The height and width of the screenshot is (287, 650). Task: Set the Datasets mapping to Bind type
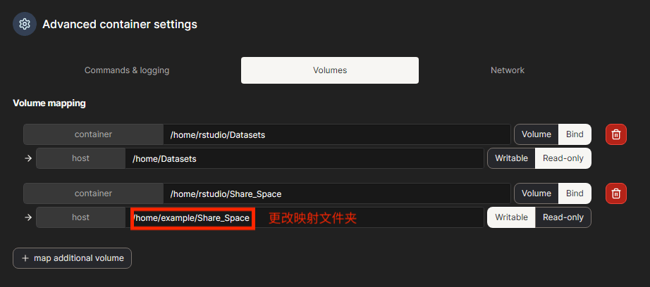[x=575, y=134]
